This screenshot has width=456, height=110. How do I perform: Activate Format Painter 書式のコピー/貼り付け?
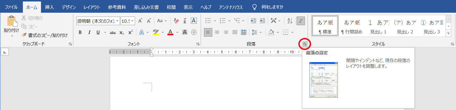pos(45,35)
